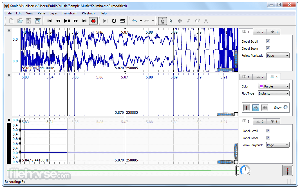Undo the last action
Screen dimensions: 300x188
[135, 21]
